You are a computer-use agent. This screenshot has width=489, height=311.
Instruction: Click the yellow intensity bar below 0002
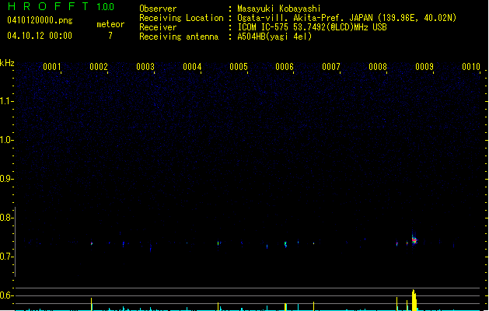pos(92,304)
